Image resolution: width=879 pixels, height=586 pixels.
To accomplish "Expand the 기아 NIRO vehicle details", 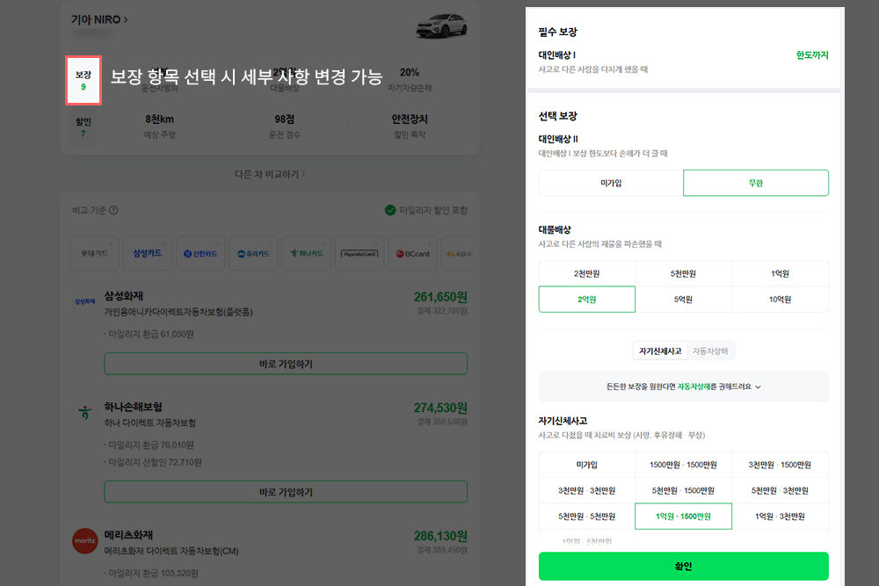I will point(99,18).
